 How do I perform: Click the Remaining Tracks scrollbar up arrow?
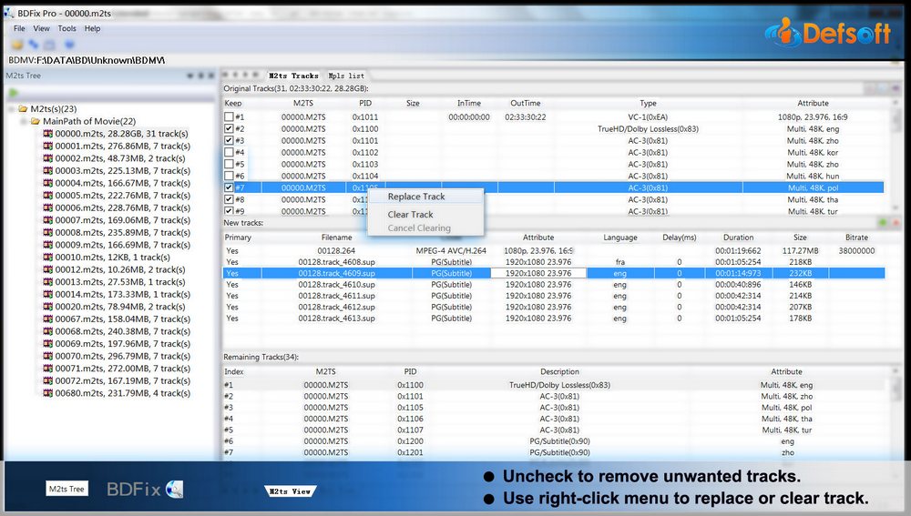pyautogui.click(x=896, y=371)
